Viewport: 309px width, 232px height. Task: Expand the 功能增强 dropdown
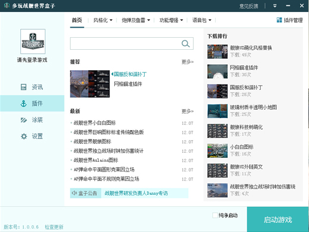pos(171,20)
